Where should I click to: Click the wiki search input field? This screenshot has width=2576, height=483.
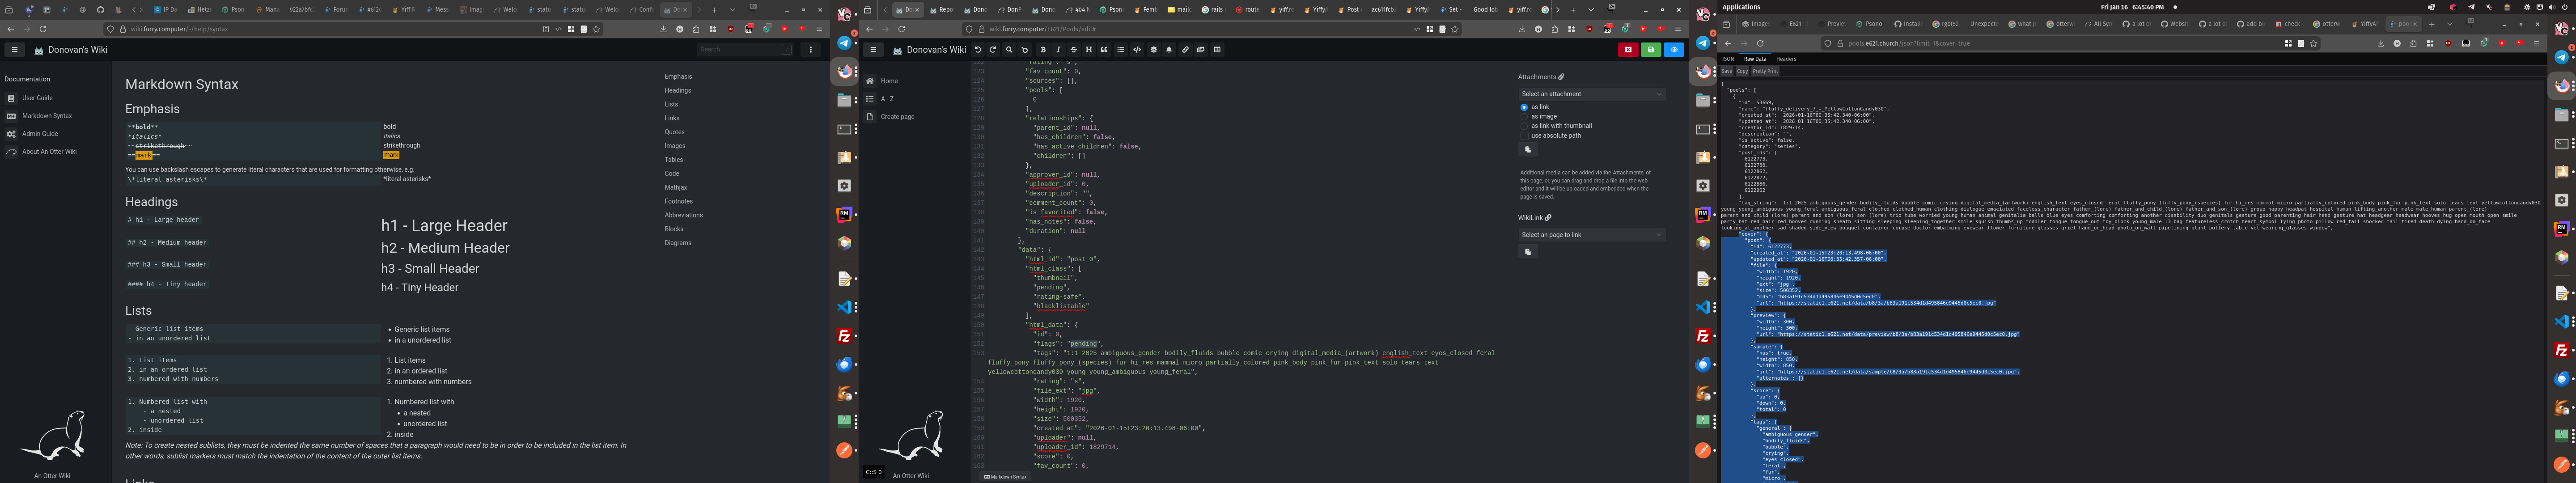[738, 49]
